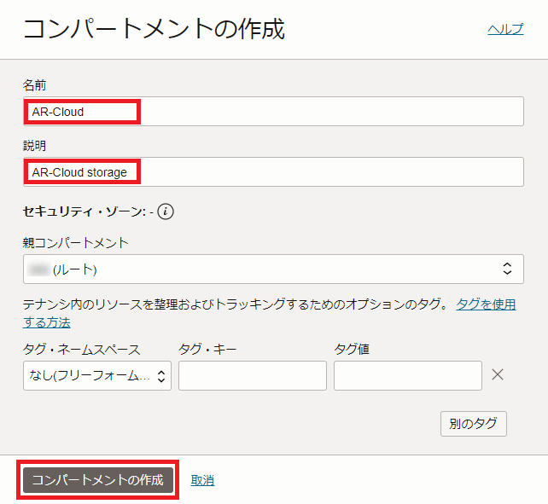
Task: Click the タグ・ネームスペース label
Action: coord(81,349)
